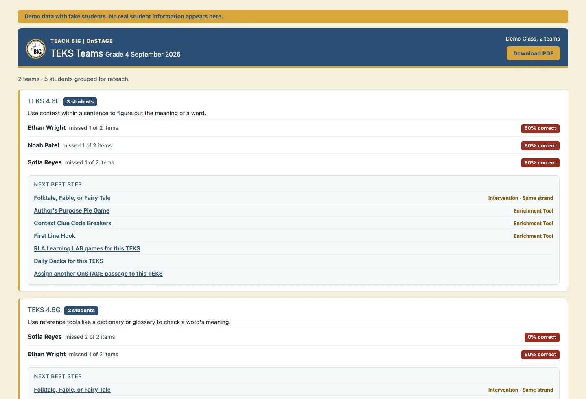586x399 pixels.
Task: Click the Intervention · Same strand tag in TEKS 4.6F
Action: tap(520, 198)
